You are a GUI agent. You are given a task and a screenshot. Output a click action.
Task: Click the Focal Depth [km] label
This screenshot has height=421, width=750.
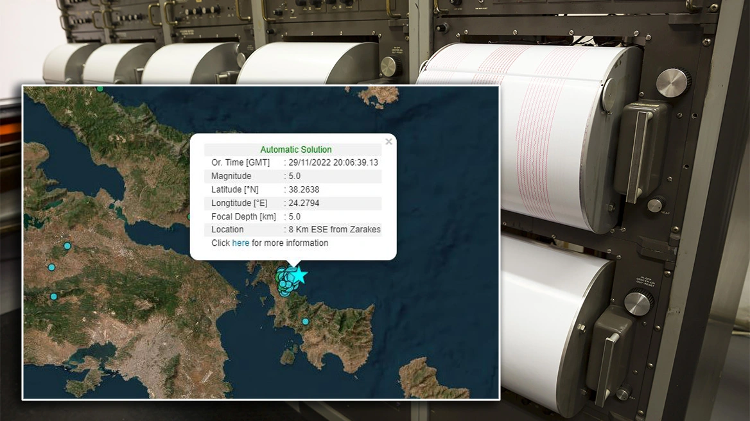point(243,217)
